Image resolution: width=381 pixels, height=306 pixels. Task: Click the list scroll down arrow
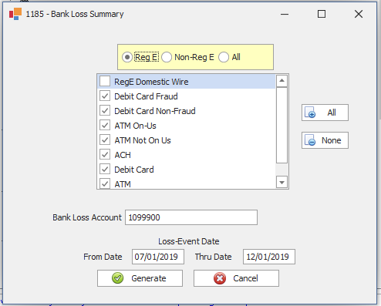tap(282, 183)
